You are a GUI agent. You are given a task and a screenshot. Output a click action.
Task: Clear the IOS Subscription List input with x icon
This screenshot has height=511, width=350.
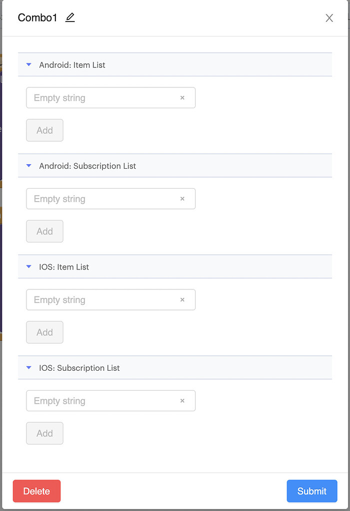(x=183, y=401)
